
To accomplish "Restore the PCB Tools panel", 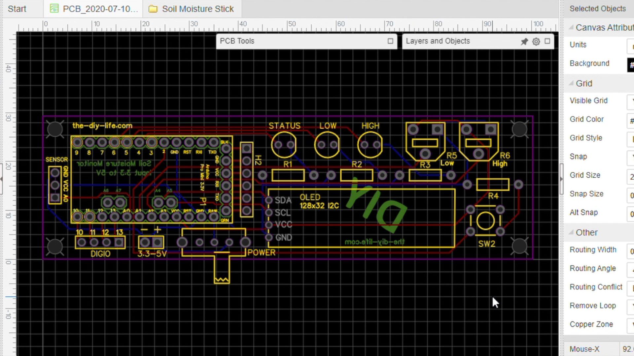I will [x=390, y=41].
